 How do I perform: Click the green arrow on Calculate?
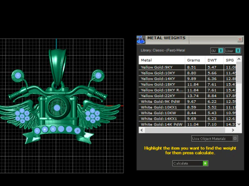pyautogui.click(x=205, y=163)
